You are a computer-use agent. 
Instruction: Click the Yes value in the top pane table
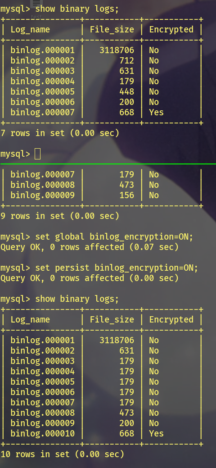[156, 113]
